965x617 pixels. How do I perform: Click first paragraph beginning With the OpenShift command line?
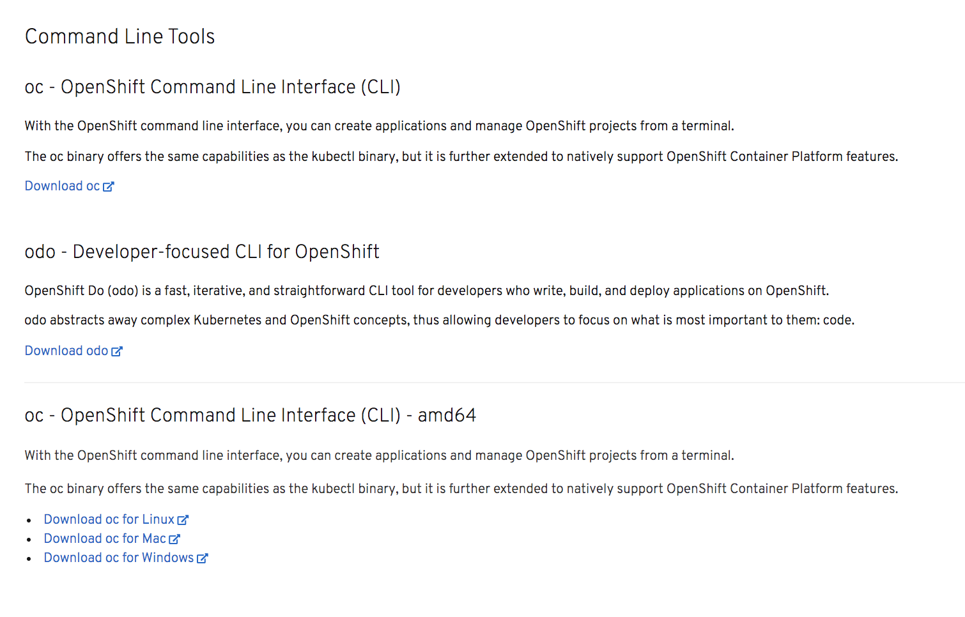(x=380, y=126)
